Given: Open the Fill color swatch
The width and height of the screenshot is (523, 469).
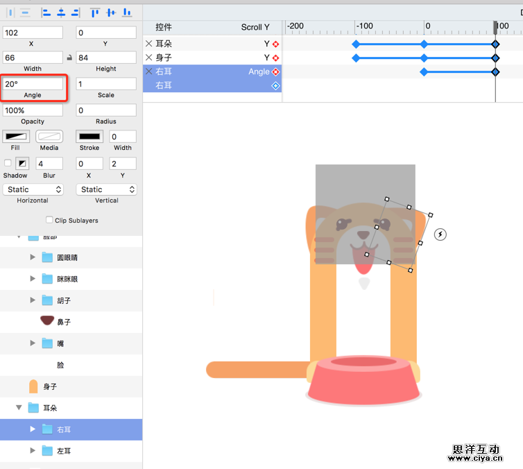Looking at the screenshot, I should 16,137.
